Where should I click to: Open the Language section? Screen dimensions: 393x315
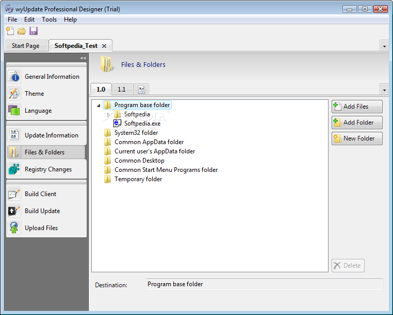(46, 111)
